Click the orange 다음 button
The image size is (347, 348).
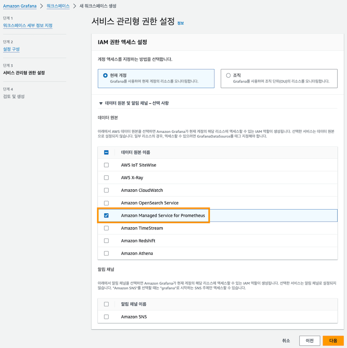pos(333,341)
